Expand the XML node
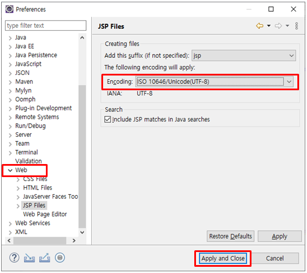307x273 pixels. tap(10, 232)
